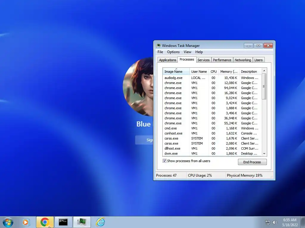The height and width of the screenshot is (228, 305).
Task: Launch Windows Media Player from taskbar
Action: [26, 222]
